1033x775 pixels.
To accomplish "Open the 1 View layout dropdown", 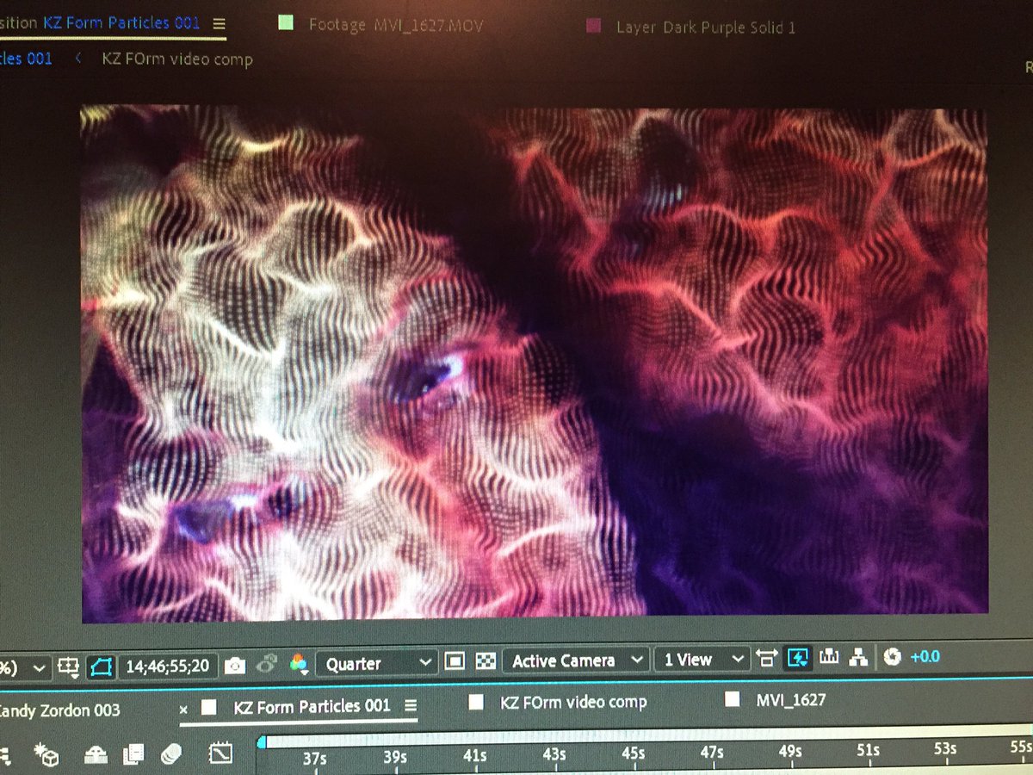I will click(x=699, y=660).
